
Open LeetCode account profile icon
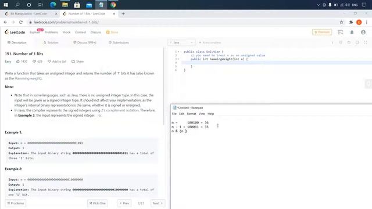[363, 33]
